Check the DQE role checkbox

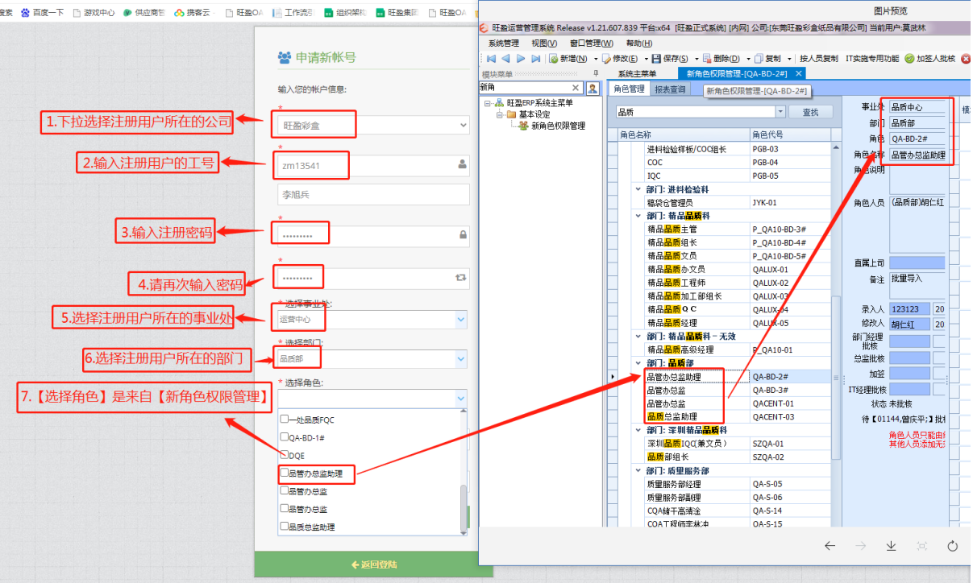(284, 455)
